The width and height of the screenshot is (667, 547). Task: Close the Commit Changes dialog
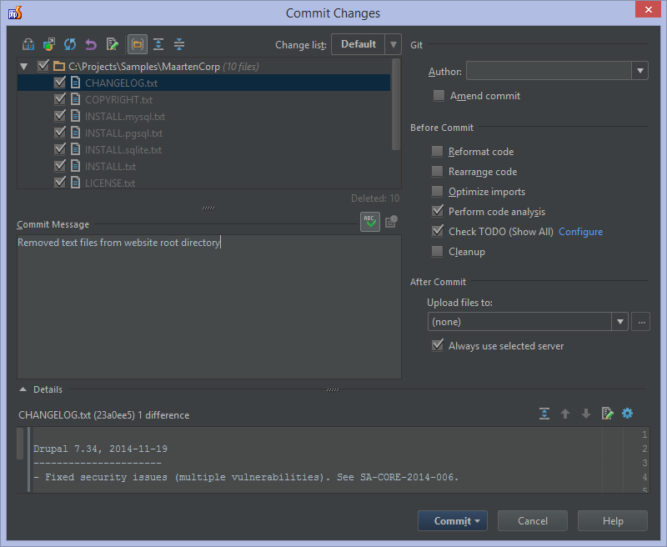(648, 9)
